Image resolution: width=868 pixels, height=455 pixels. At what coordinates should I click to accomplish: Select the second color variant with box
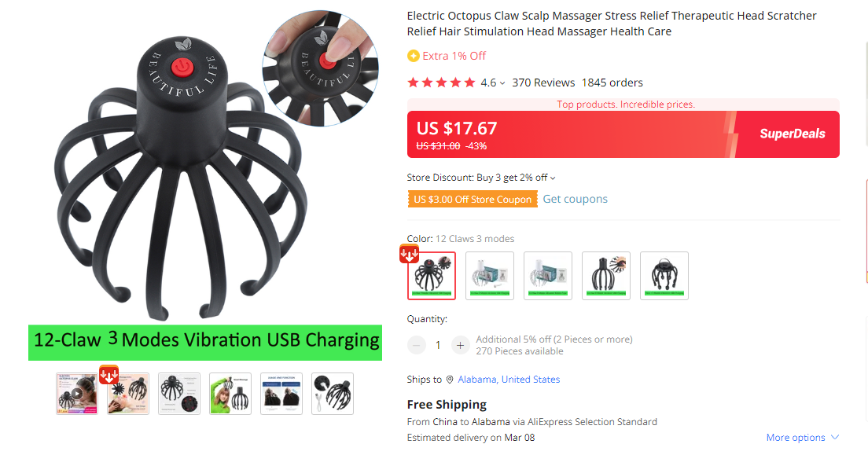tap(490, 276)
